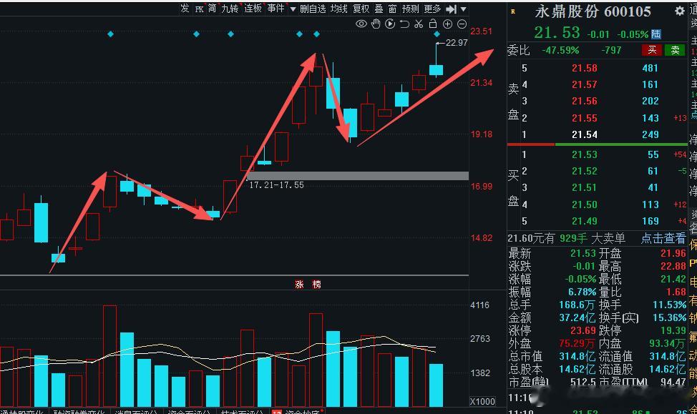This screenshot has height=414, width=697.
Task: Select the 简 toolbar item
Action: click(212, 9)
